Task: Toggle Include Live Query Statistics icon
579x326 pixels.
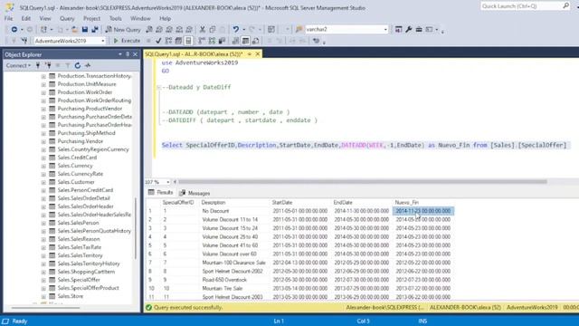Action: (x=212, y=41)
